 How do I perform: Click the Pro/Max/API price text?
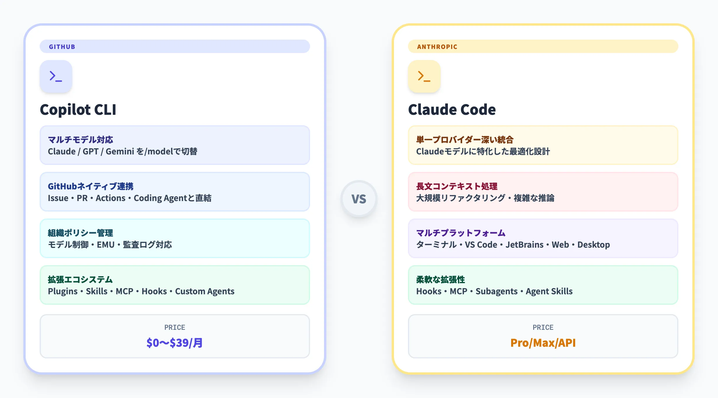543,343
